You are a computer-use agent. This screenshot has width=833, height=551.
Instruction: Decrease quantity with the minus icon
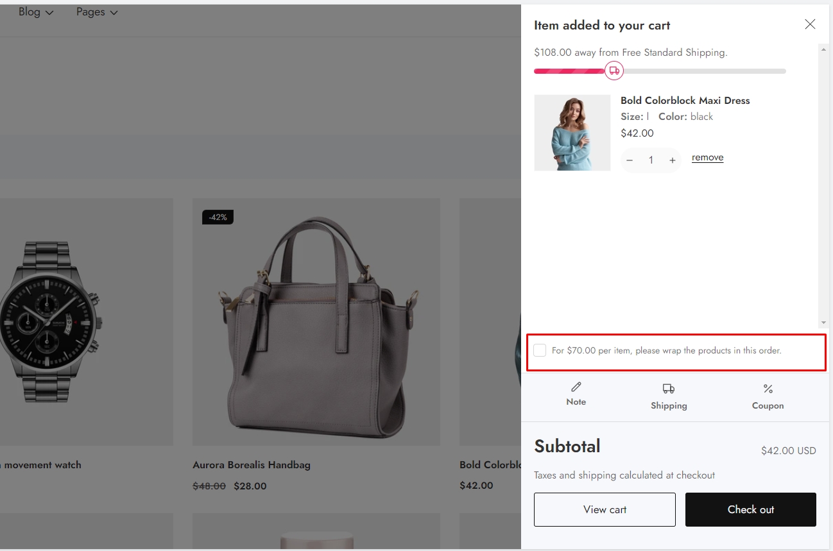pyautogui.click(x=630, y=160)
